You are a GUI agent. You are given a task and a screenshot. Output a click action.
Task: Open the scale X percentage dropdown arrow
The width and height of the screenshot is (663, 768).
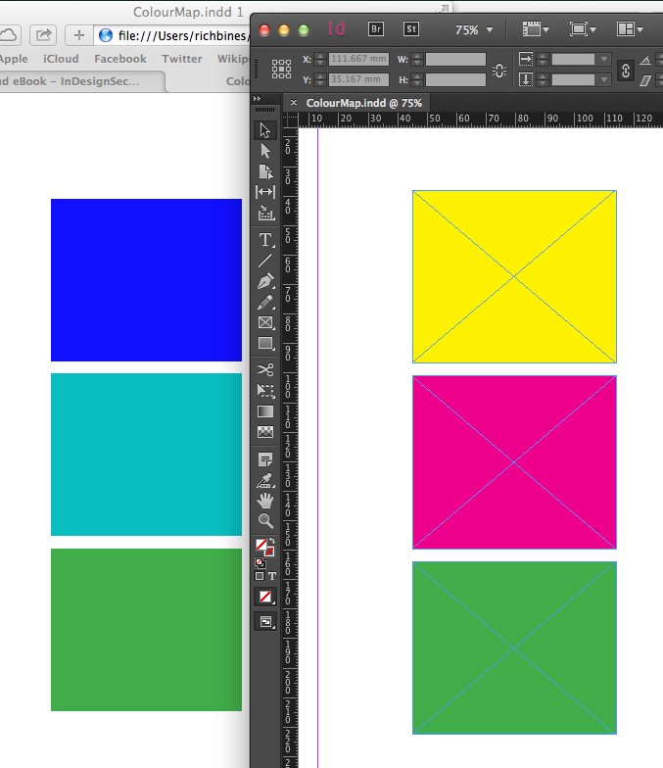click(x=604, y=59)
